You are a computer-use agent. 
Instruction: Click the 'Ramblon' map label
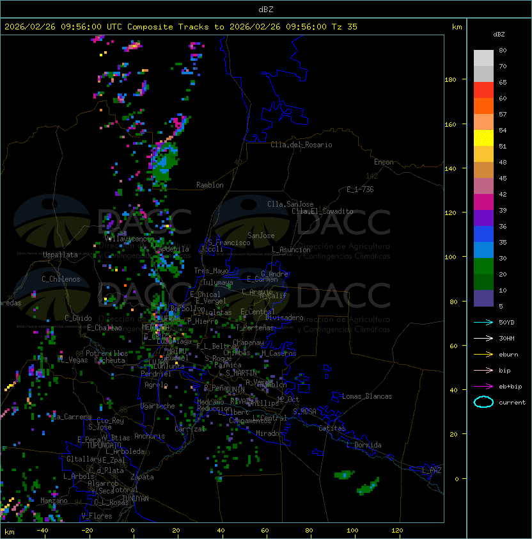point(210,185)
